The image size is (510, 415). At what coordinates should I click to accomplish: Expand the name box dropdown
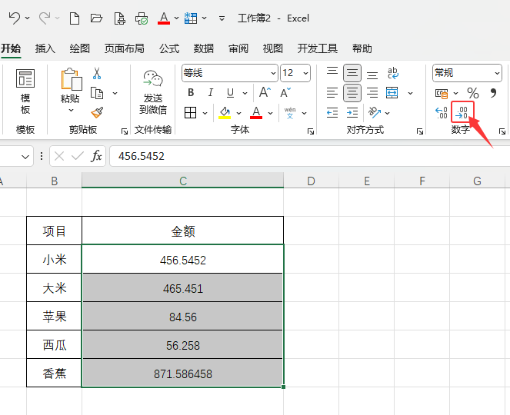(25, 157)
